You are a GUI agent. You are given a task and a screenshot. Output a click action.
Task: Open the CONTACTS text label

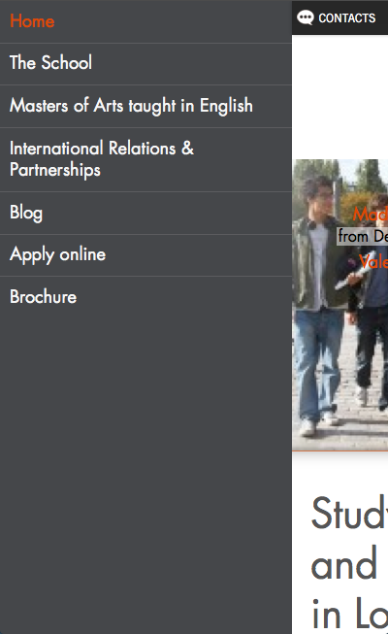click(x=347, y=18)
